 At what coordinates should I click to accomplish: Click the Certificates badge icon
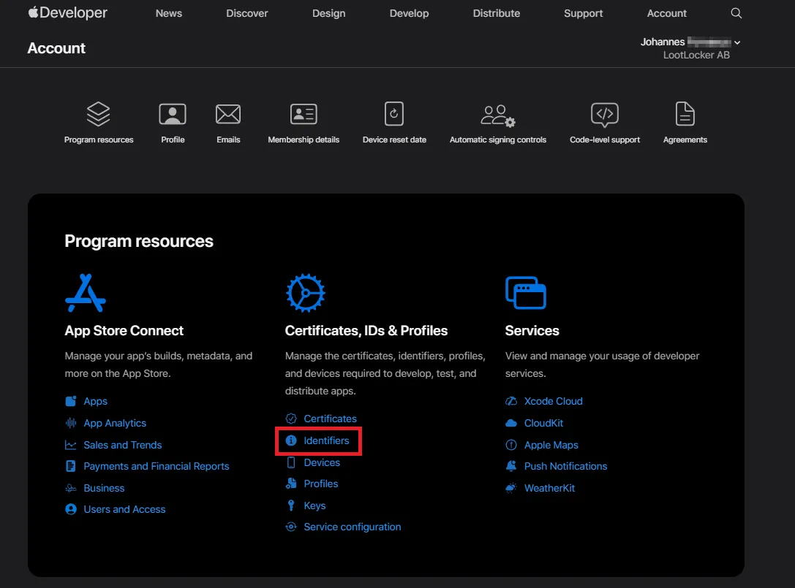point(291,419)
